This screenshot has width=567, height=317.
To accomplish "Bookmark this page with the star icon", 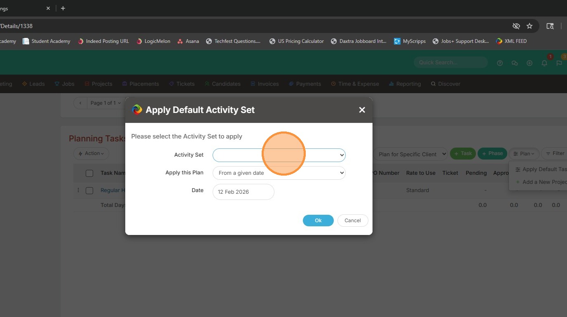I will [530, 26].
